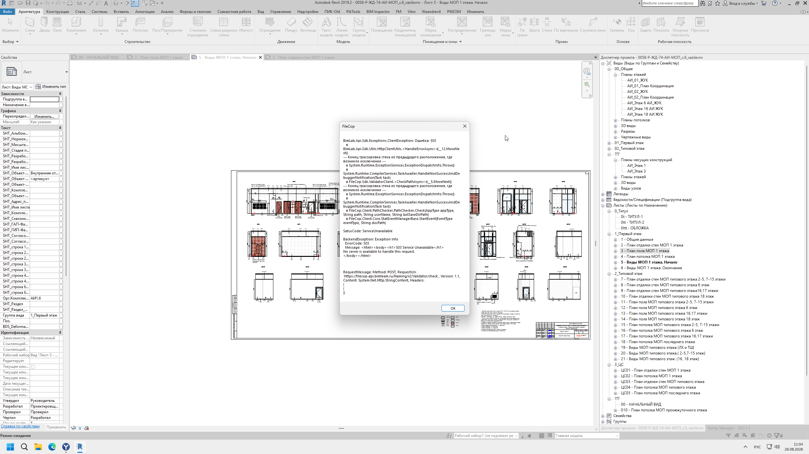Select the Уровень (Level) tool
The width and height of the screenshot is (809, 454).
(617, 25)
